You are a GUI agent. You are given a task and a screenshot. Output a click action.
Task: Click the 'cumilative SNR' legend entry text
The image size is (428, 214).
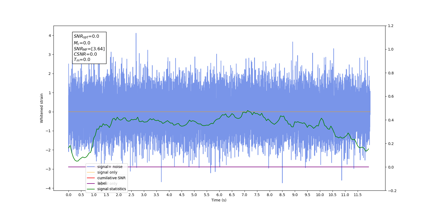pyautogui.click(x=111, y=178)
